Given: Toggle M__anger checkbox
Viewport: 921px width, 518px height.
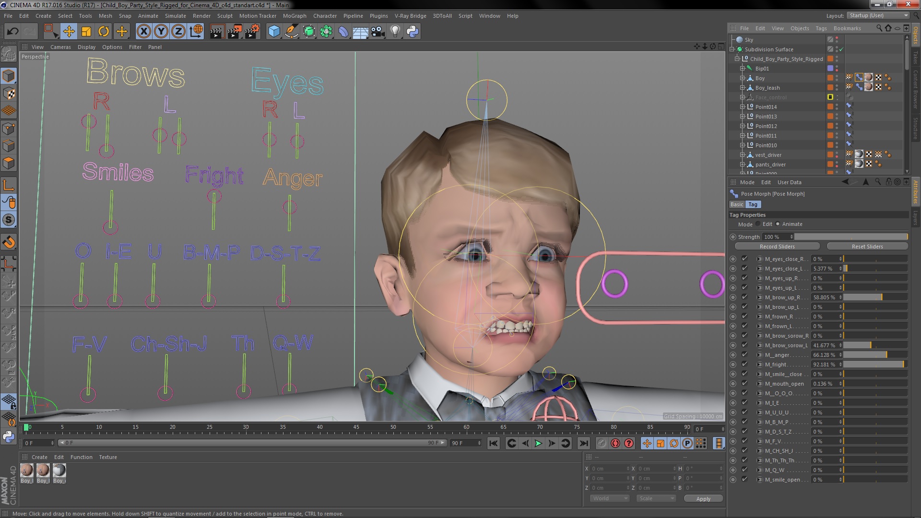Looking at the screenshot, I should tap(744, 354).
